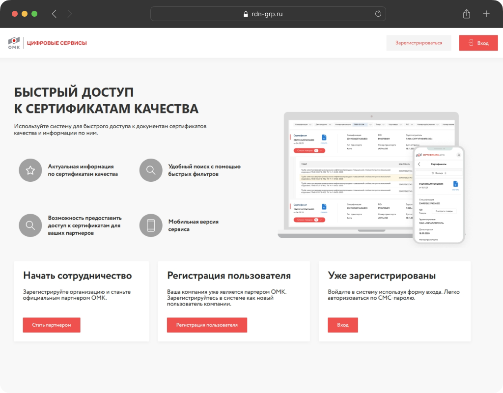The image size is (503, 393).
Task: Click the smartphone icon for mobile version
Action: click(x=151, y=225)
